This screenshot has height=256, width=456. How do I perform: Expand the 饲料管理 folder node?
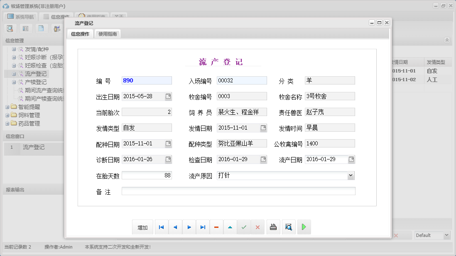pos(7,115)
